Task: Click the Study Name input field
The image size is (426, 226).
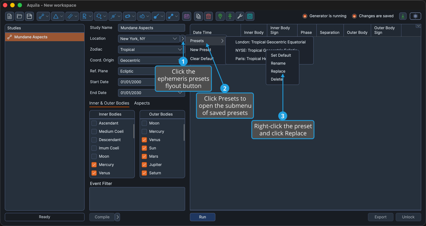Action: click(151, 28)
